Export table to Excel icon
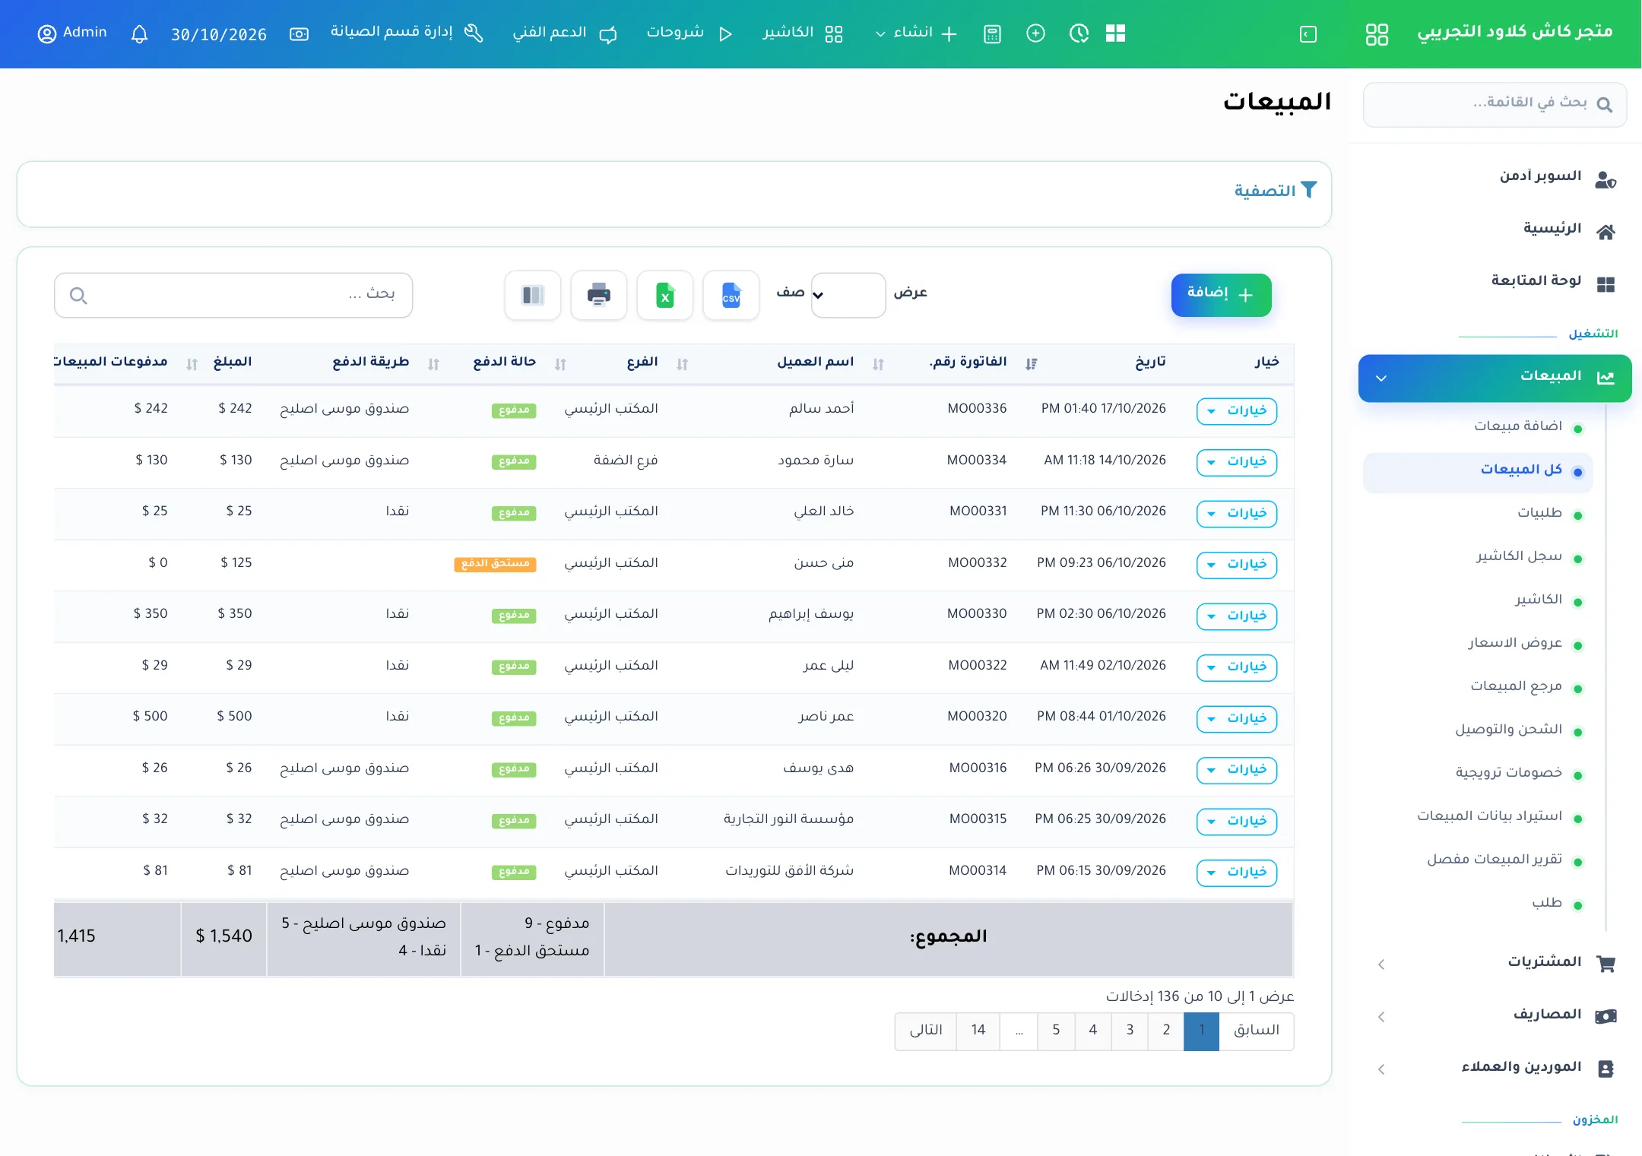The width and height of the screenshot is (1642, 1156). [x=664, y=295]
